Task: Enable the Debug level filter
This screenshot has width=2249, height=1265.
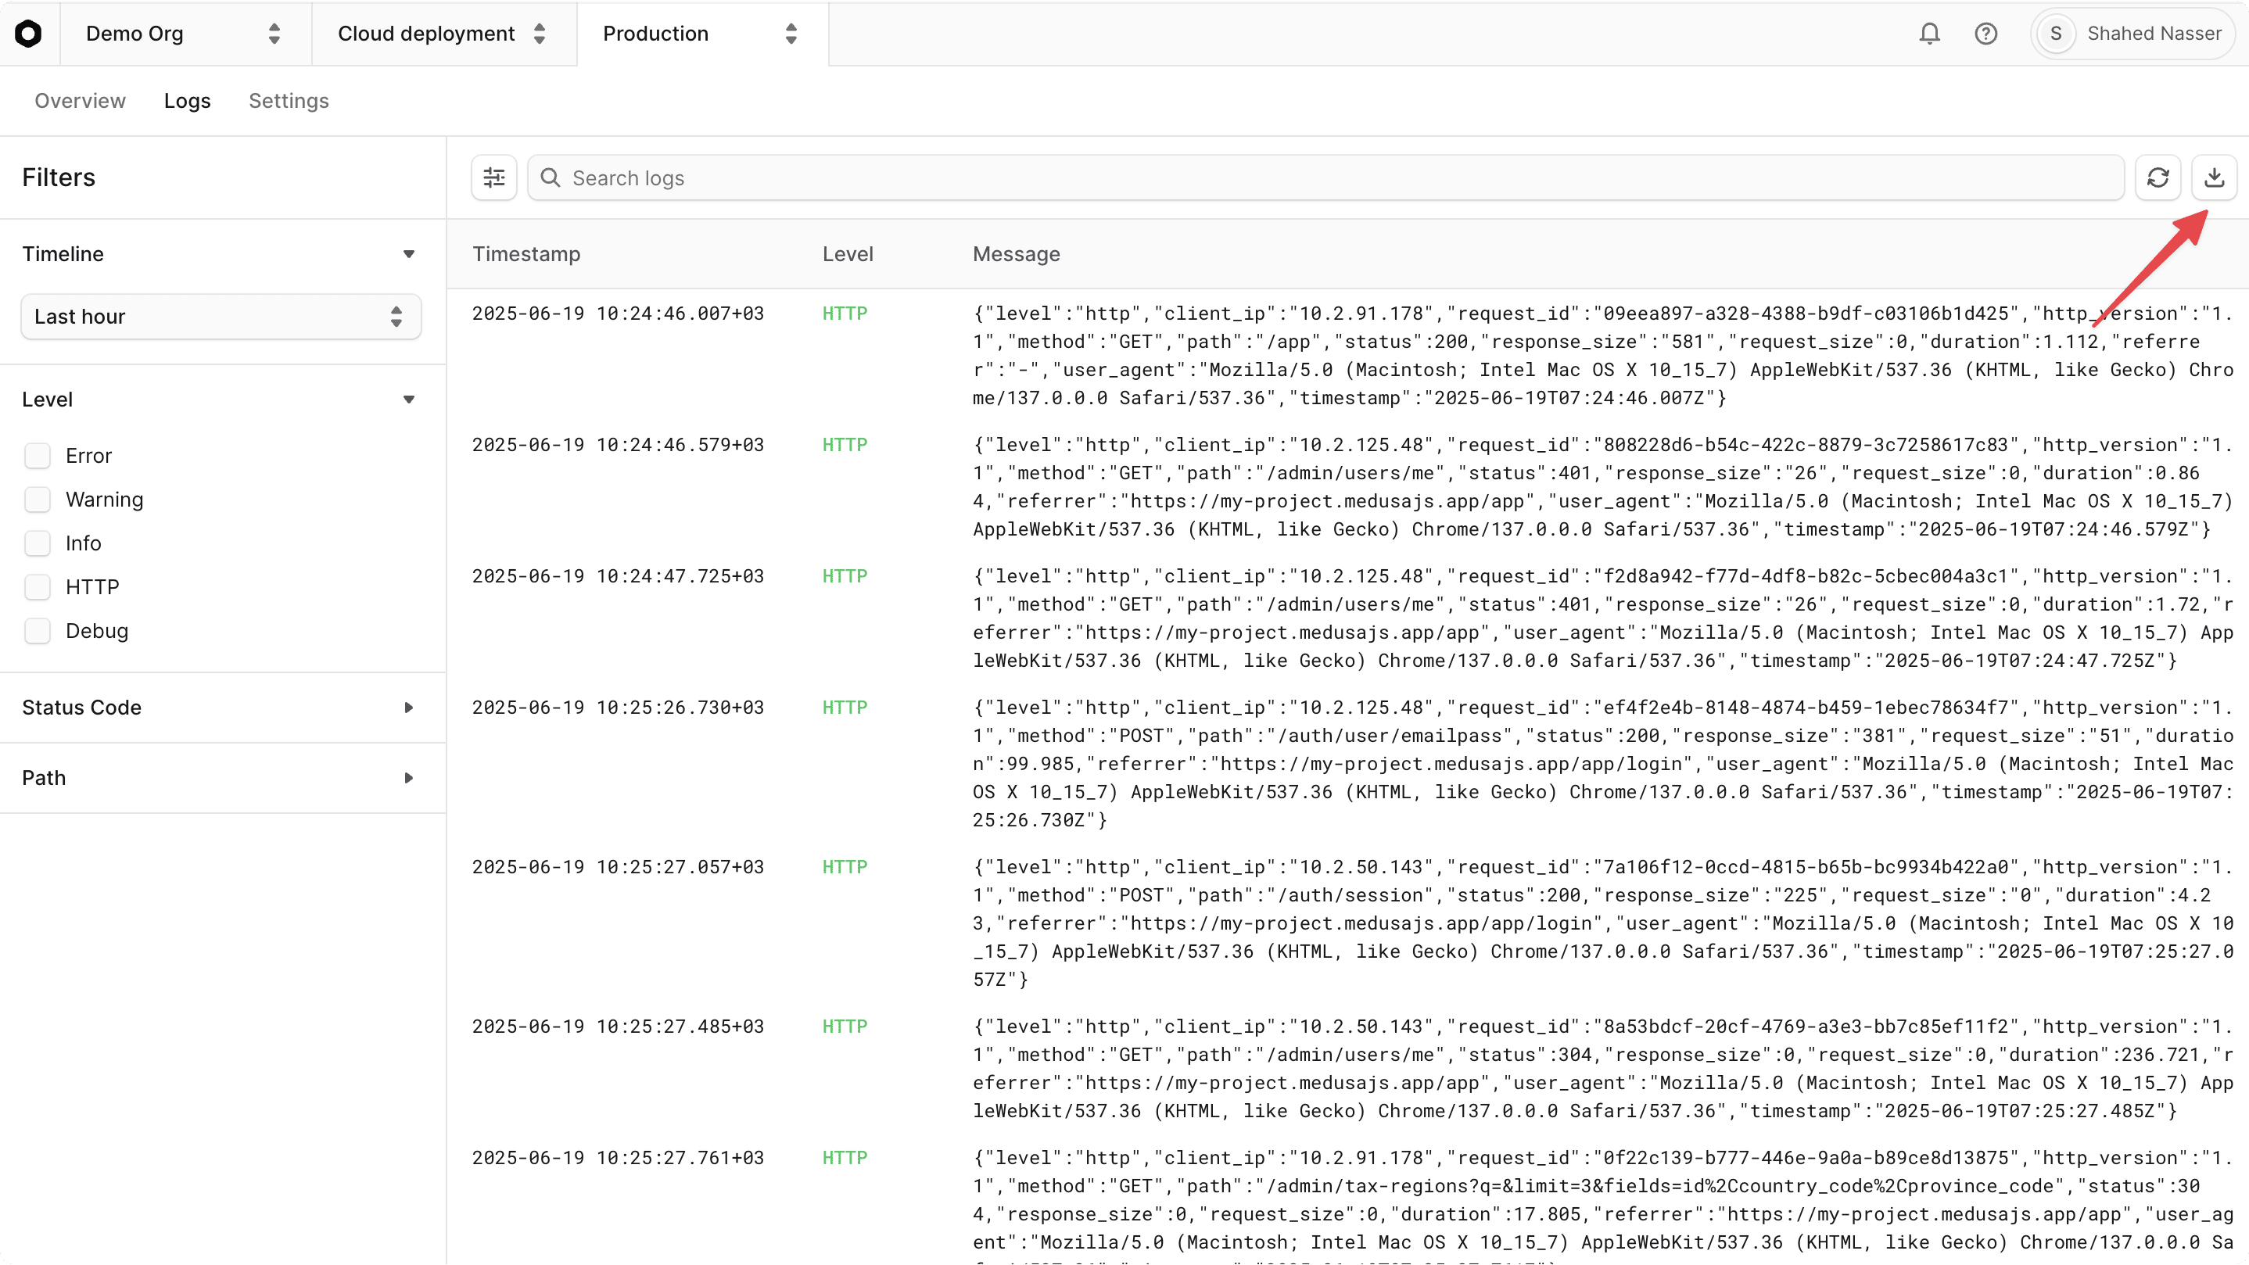Action: [38, 630]
